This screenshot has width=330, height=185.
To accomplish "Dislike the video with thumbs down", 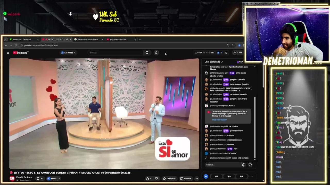I will click(x=156, y=179).
